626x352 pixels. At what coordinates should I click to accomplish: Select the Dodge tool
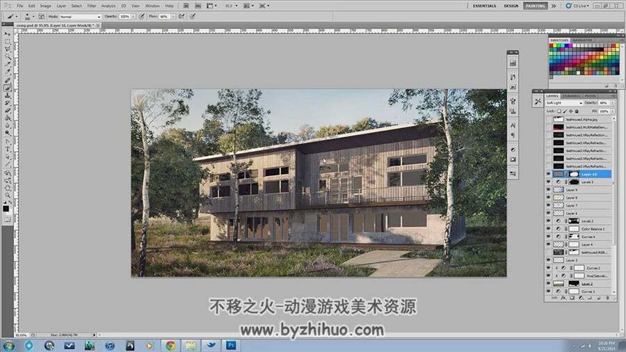point(7,134)
